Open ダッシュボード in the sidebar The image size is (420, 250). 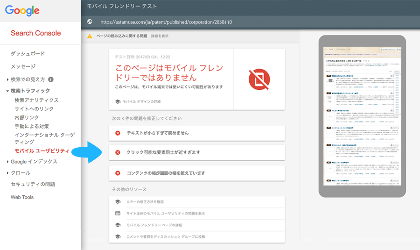[x=28, y=54]
